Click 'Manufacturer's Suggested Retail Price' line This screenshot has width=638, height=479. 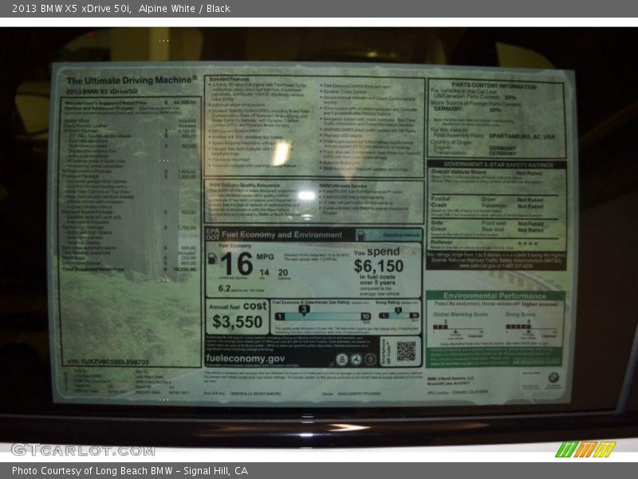click(130, 103)
